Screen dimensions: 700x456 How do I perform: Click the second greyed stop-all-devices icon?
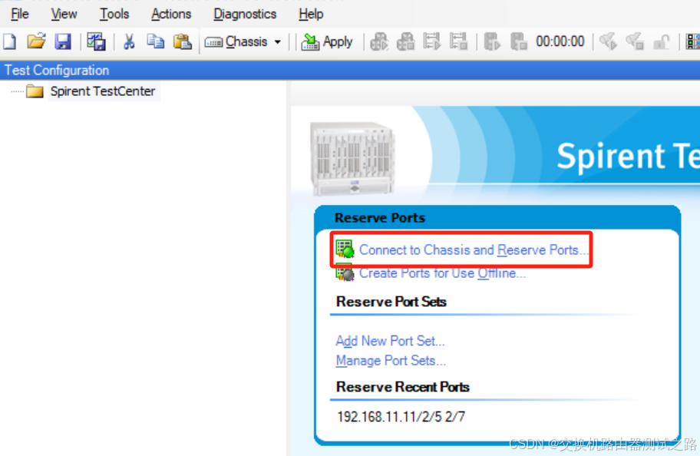[406, 42]
